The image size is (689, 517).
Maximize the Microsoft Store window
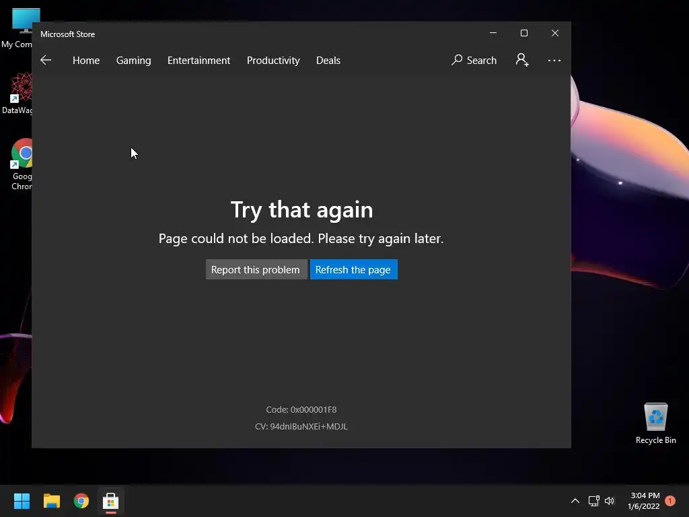click(x=523, y=33)
